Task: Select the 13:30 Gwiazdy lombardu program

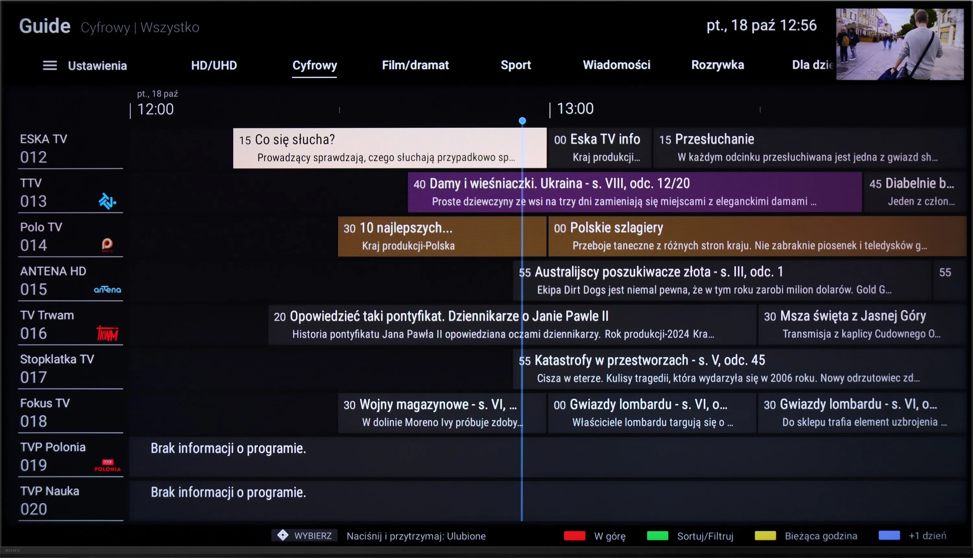Action: pyautogui.click(x=862, y=413)
